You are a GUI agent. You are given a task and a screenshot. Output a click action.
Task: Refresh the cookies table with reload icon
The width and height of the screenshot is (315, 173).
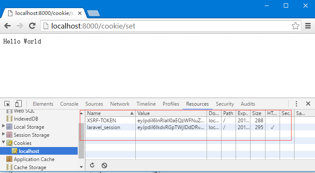[x=92, y=165]
